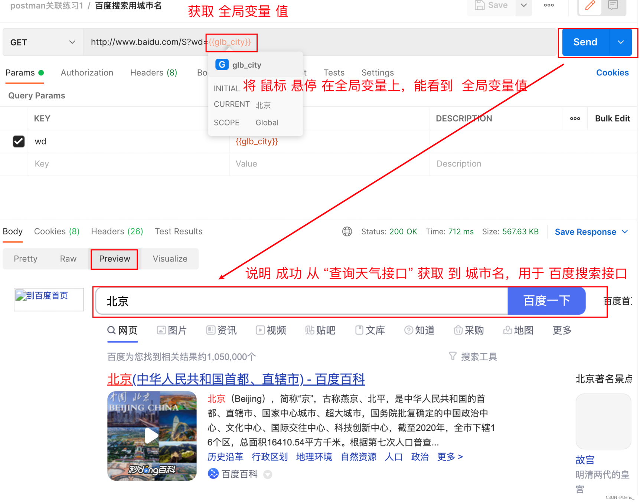Click the blue Send button
This screenshot has width=640, height=503.
585,42
